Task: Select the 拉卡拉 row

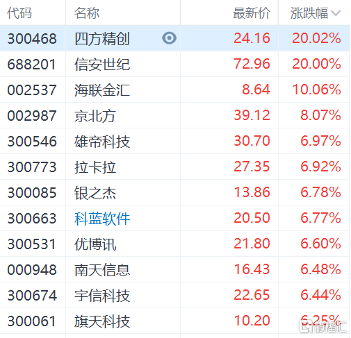Action: (x=175, y=167)
